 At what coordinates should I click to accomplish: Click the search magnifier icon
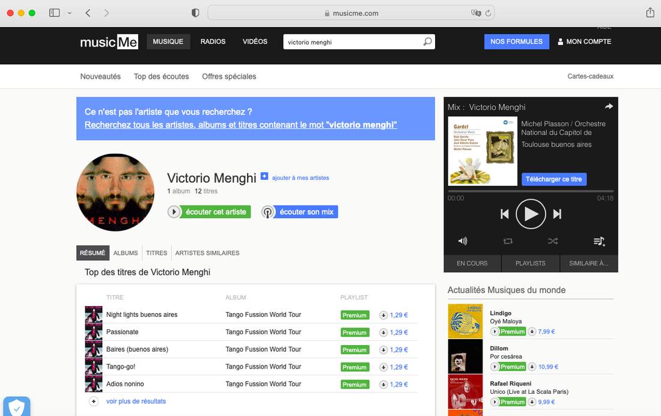[x=427, y=41]
